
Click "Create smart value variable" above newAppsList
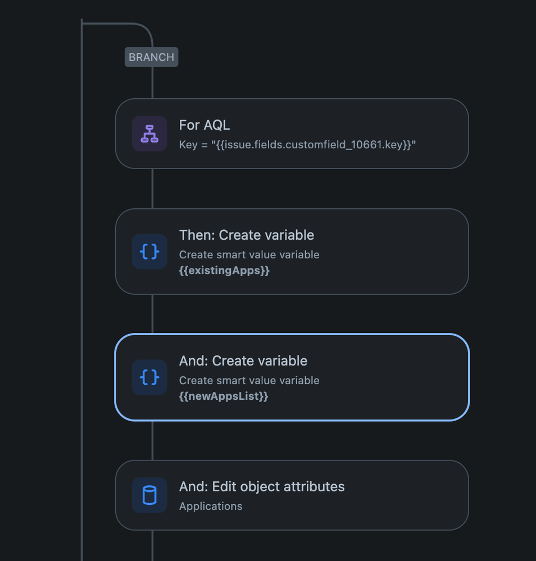[249, 380]
